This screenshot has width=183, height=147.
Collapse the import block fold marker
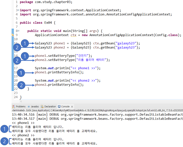19,10
